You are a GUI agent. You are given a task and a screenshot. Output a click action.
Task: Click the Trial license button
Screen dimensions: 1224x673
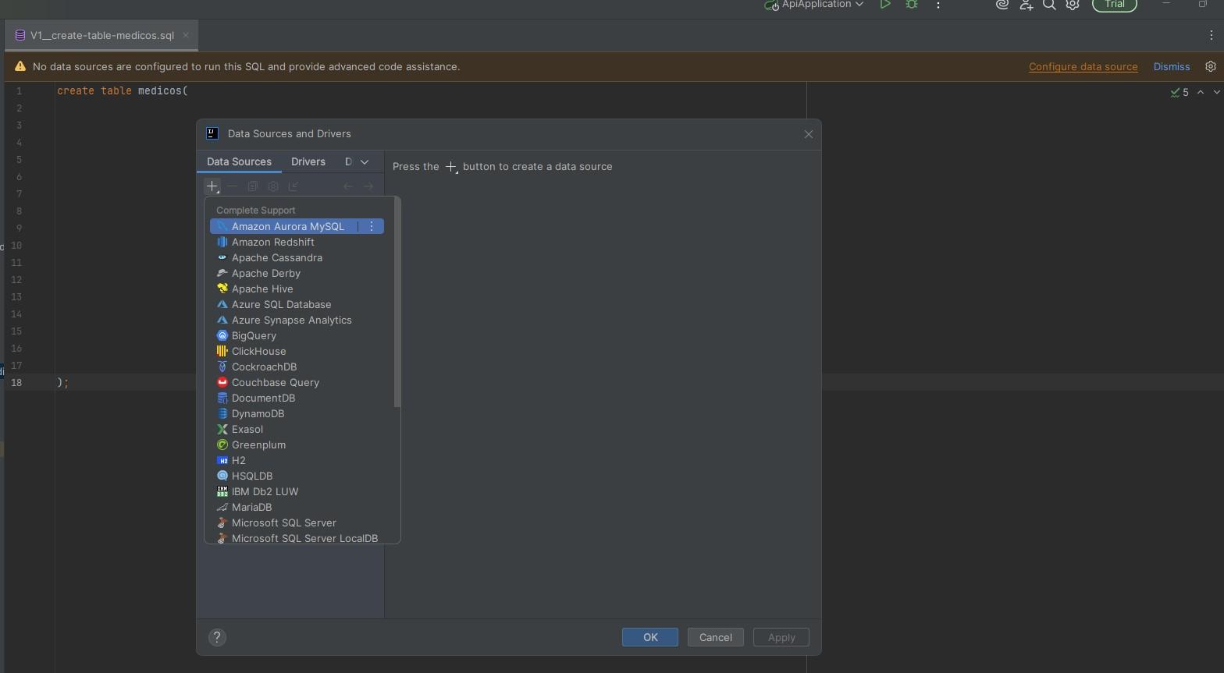click(x=1115, y=5)
